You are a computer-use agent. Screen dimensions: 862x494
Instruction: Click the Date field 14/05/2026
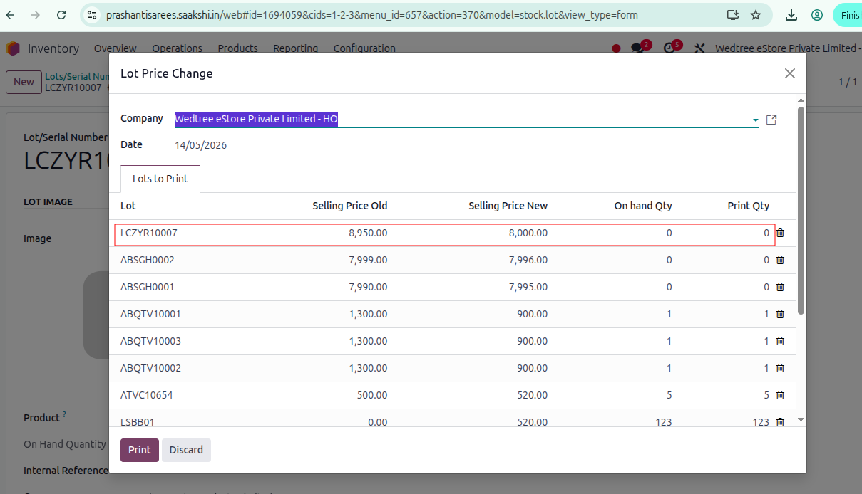479,145
